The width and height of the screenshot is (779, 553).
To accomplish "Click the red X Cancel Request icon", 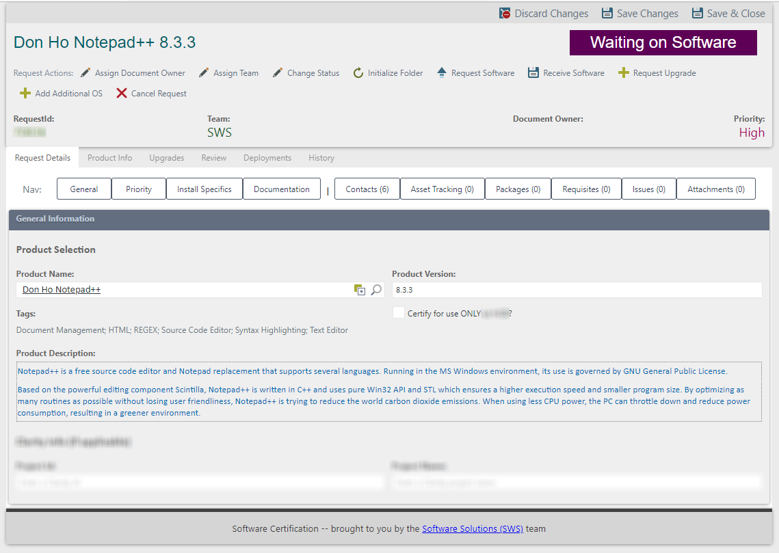I will 121,94.
